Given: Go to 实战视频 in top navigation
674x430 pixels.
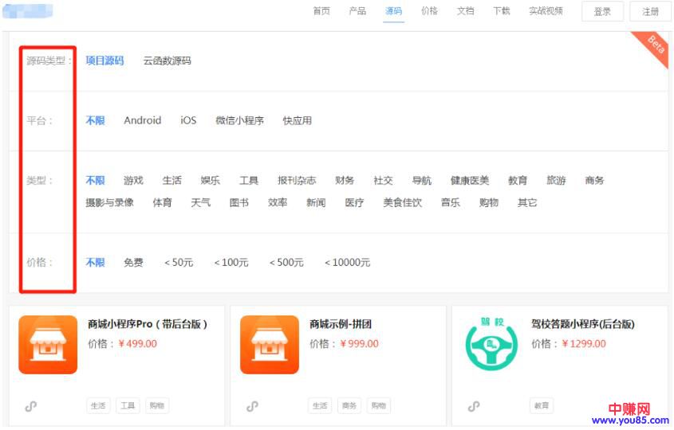Looking at the screenshot, I should (546, 11).
